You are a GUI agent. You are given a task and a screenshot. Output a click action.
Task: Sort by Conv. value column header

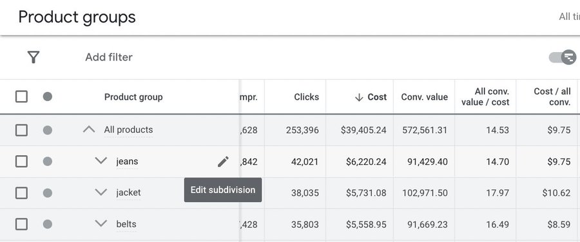[x=424, y=97]
